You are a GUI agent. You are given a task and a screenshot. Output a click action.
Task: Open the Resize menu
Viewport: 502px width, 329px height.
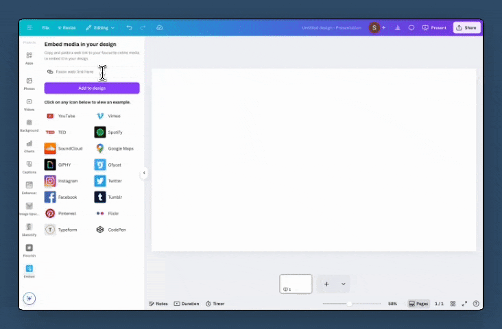coord(67,28)
